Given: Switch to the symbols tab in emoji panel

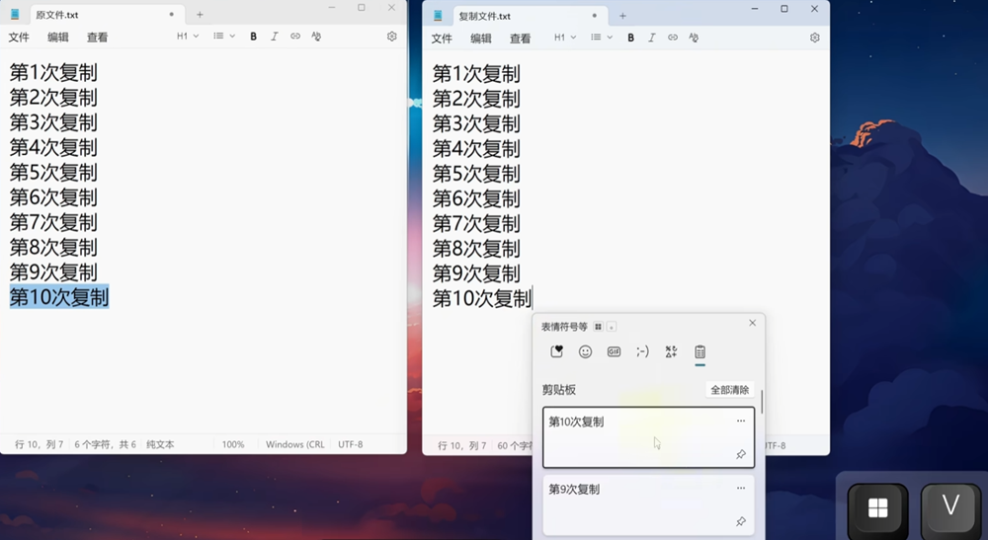Looking at the screenshot, I should click(x=671, y=351).
